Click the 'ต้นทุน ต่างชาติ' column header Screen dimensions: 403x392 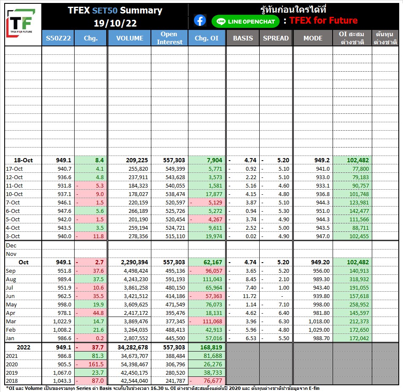tap(385, 38)
